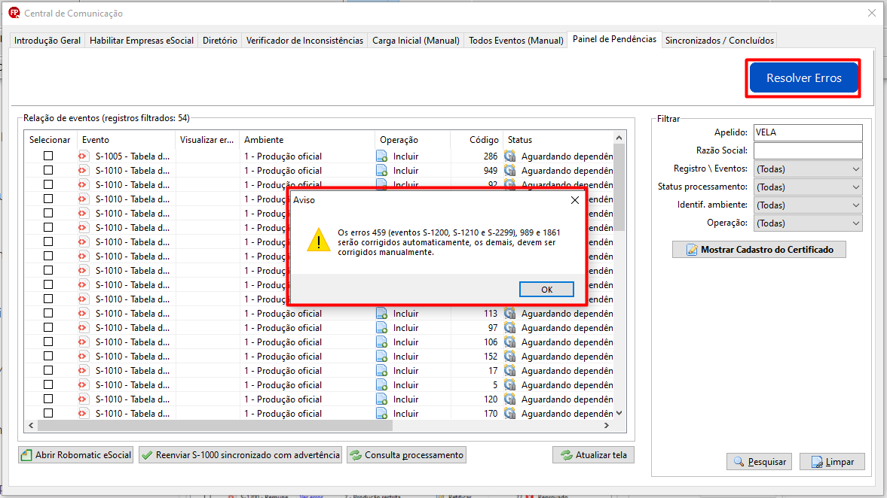
Task: Click the Abrir Robomatic eSocial icon
Action: [26, 455]
